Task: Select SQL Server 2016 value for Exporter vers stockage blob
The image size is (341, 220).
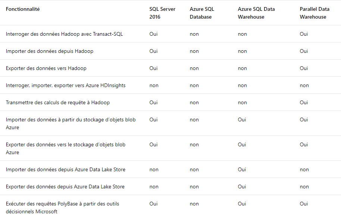Action: [x=153, y=145]
